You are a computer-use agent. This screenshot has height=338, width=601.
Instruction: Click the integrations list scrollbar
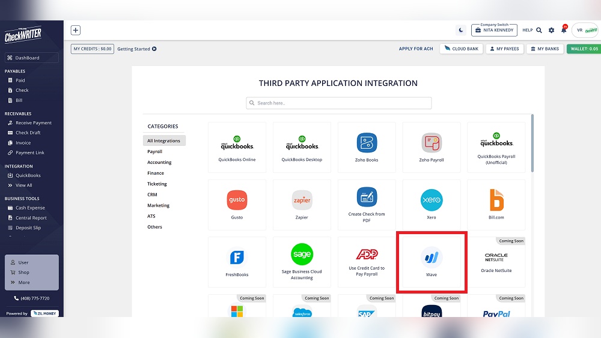point(532,143)
